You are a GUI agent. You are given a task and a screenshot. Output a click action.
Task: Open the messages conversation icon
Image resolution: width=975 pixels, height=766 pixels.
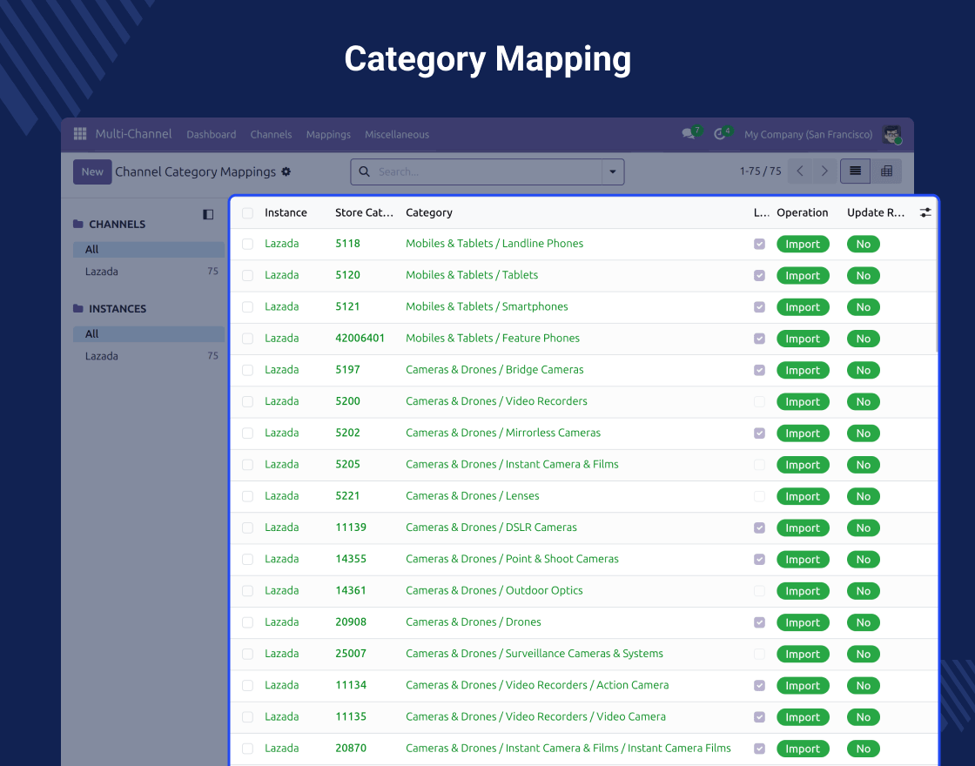[x=688, y=134]
